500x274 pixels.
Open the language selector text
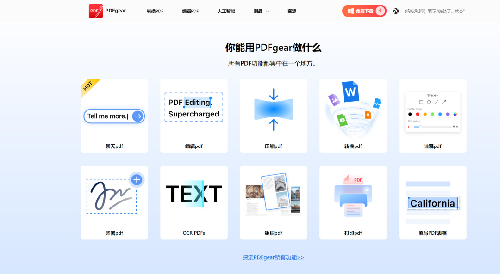pos(434,11)
